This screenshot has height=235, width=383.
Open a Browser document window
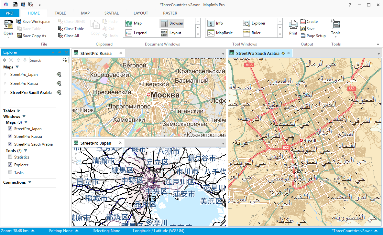coord(172,23)
